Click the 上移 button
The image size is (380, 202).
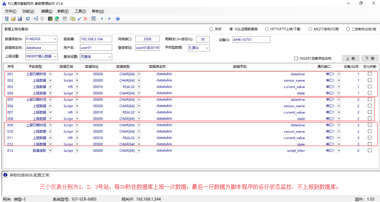(x=350, y=58)
